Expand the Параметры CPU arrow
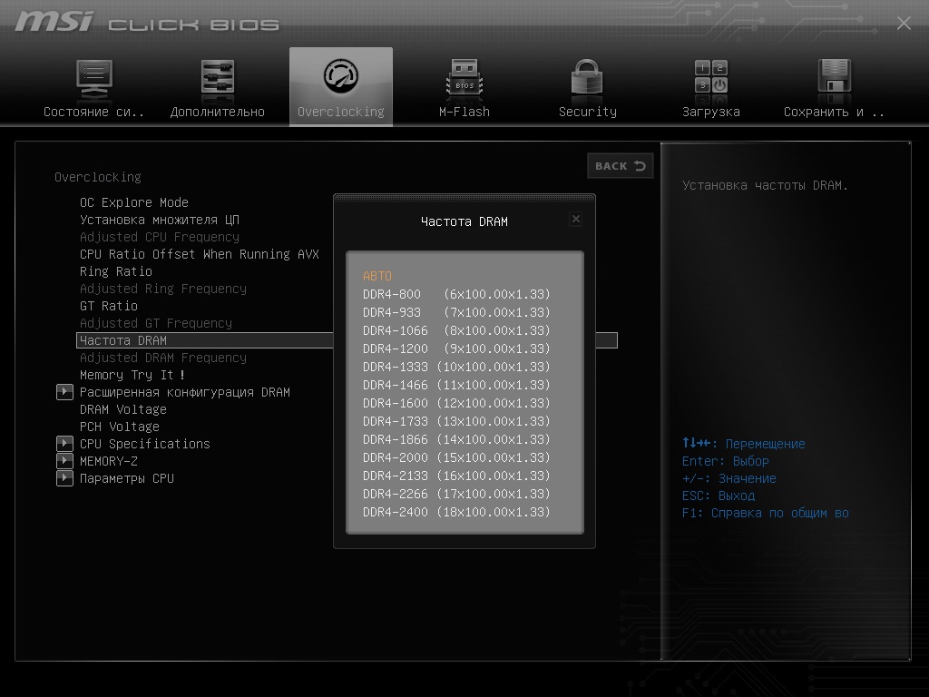The image size is (929, 697). 64,477
